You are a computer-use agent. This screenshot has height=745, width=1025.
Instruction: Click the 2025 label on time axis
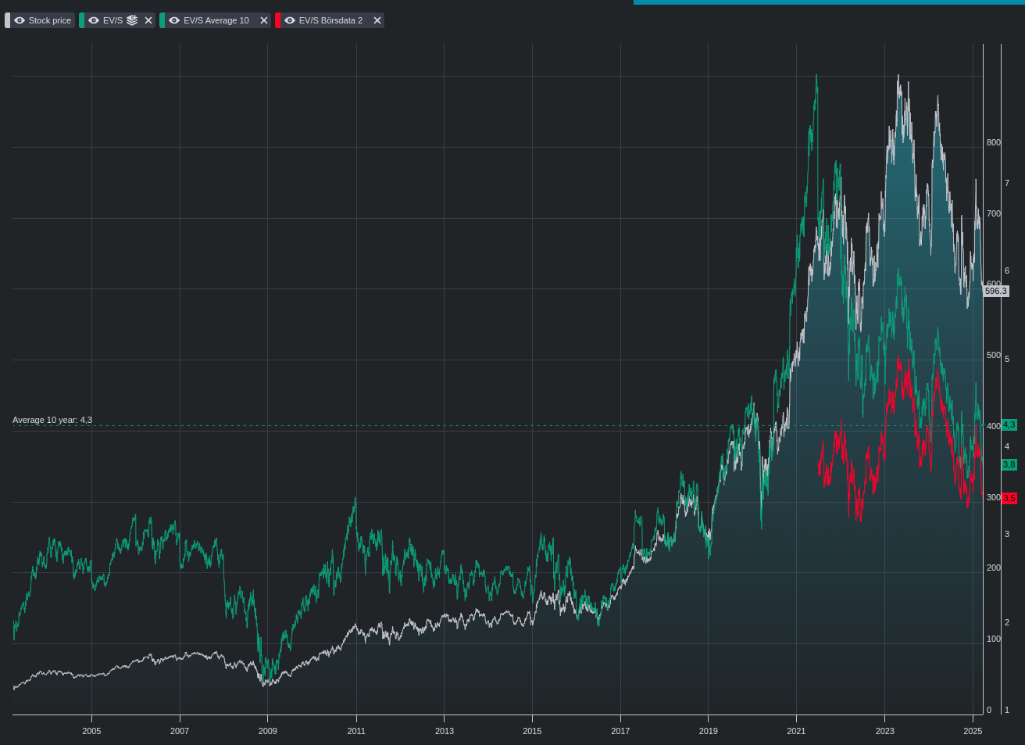click(973, 731)
